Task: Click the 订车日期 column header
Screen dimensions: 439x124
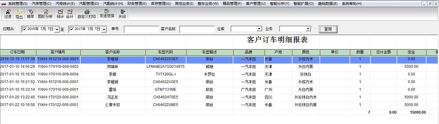Action: [x=18, y=52]
